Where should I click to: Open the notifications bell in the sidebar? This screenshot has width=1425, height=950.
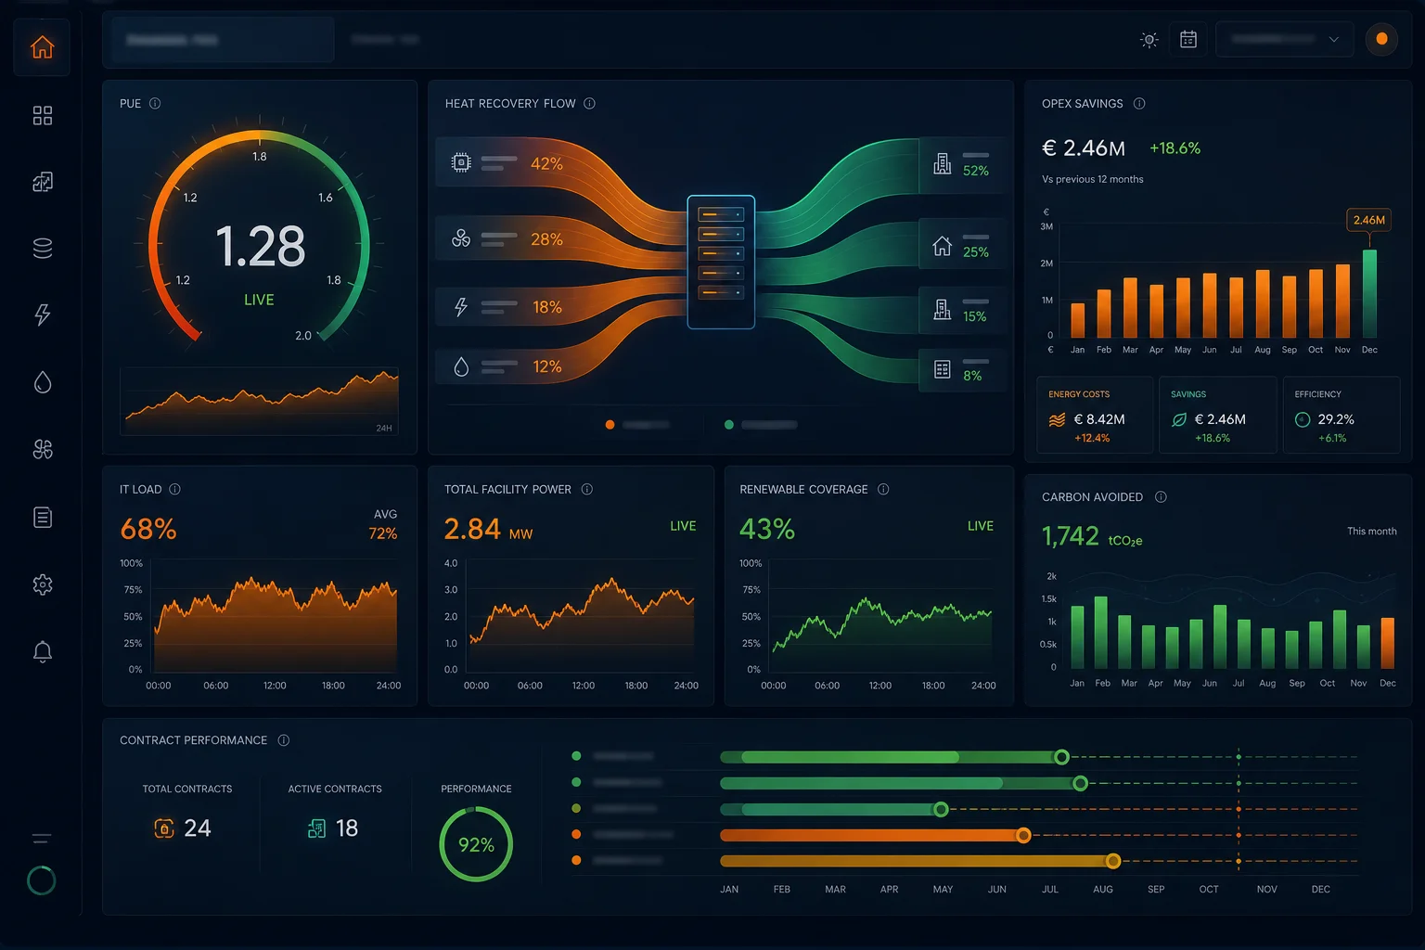43,651
